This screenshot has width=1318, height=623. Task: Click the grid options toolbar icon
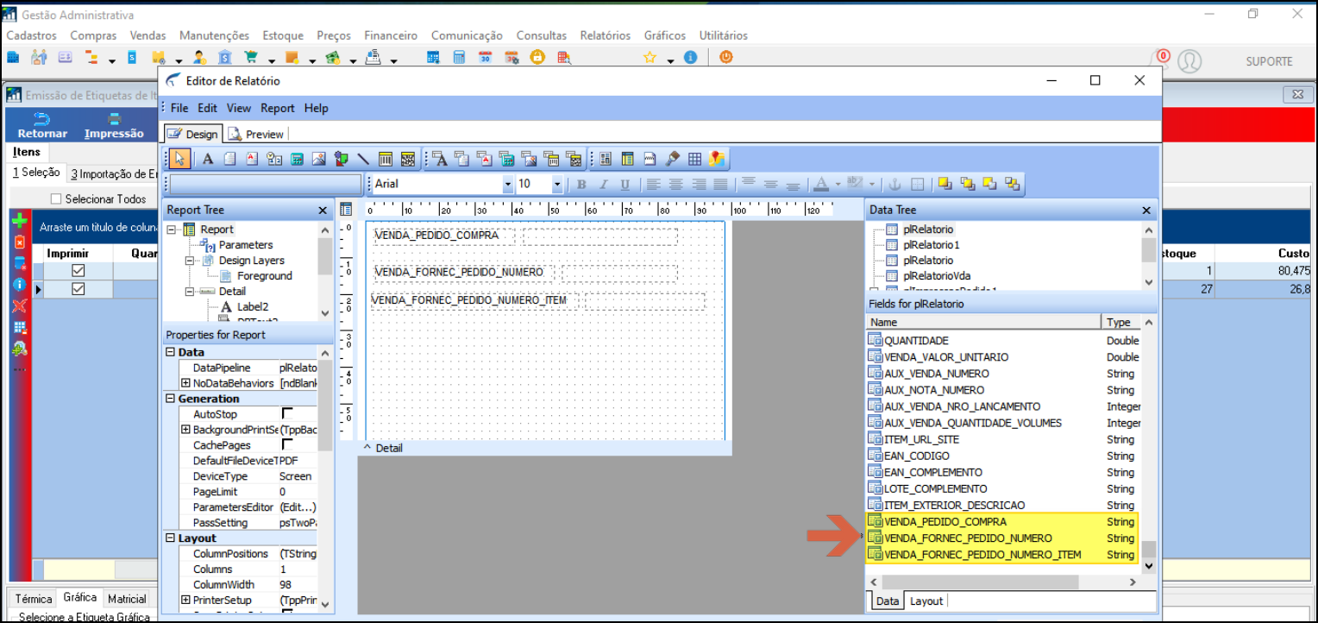point(694,159)
